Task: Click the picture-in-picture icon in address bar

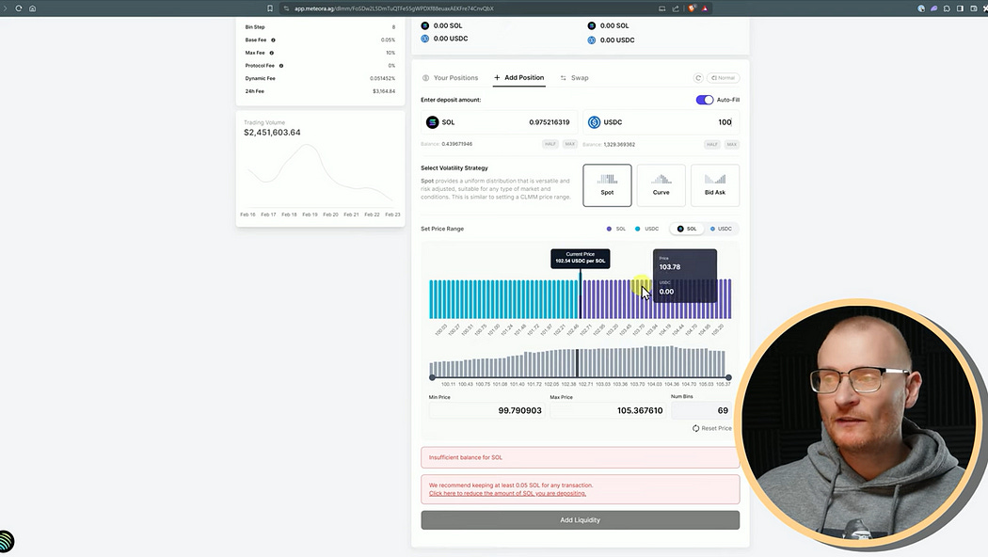Action: coord(661,8)
